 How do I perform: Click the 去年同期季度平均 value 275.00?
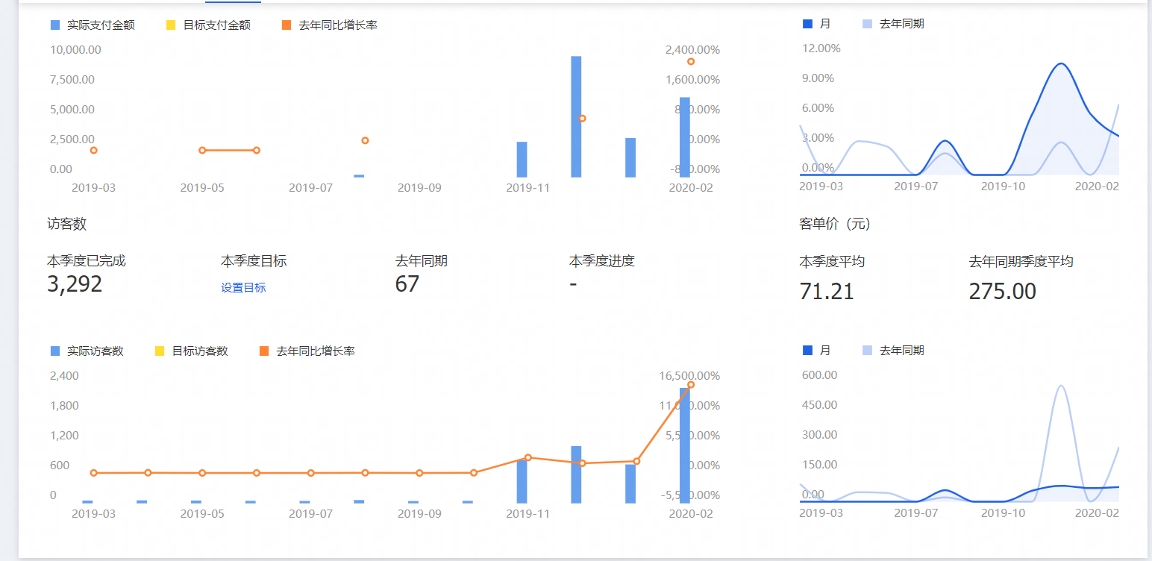click(x=1003, y=291)
